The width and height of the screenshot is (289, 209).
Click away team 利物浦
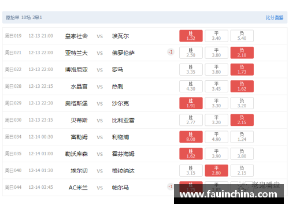(x=120, y=137)
